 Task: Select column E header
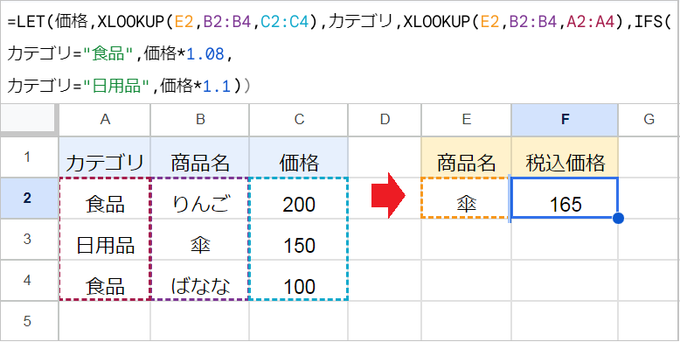pyautogui.click(x=466, y=120)
